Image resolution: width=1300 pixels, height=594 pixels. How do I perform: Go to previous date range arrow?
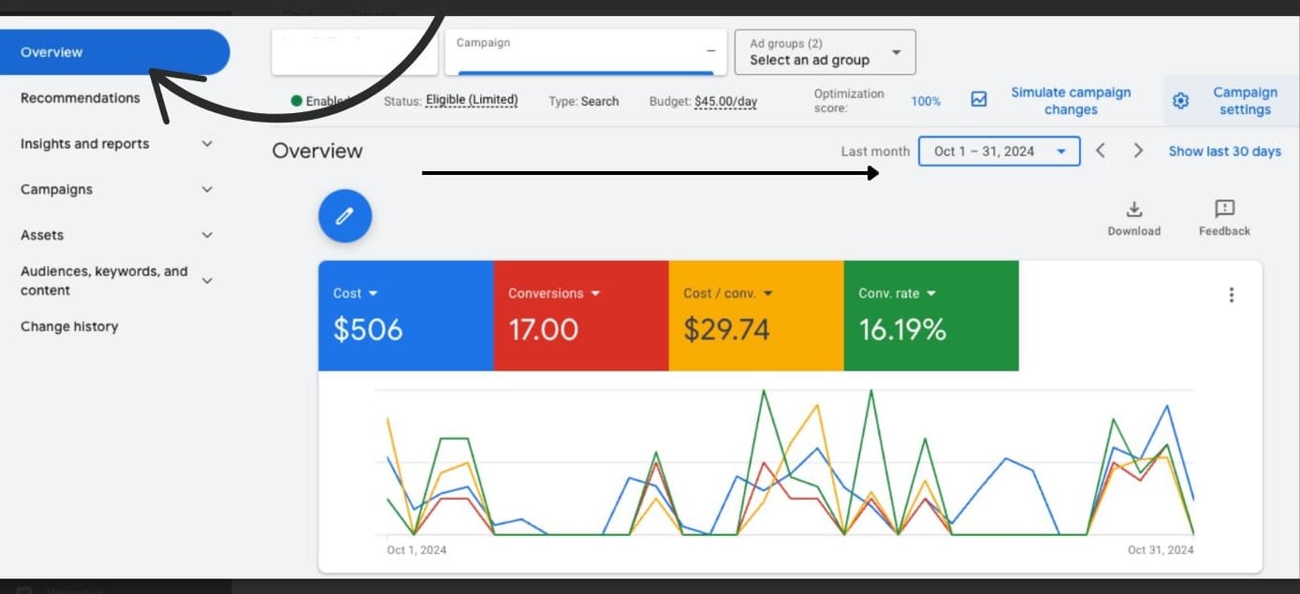[1101, 151]
